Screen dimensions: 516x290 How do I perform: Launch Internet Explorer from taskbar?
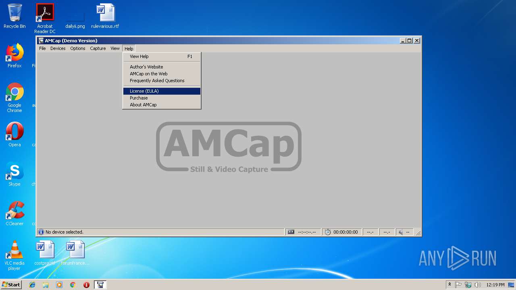(32, 285)
